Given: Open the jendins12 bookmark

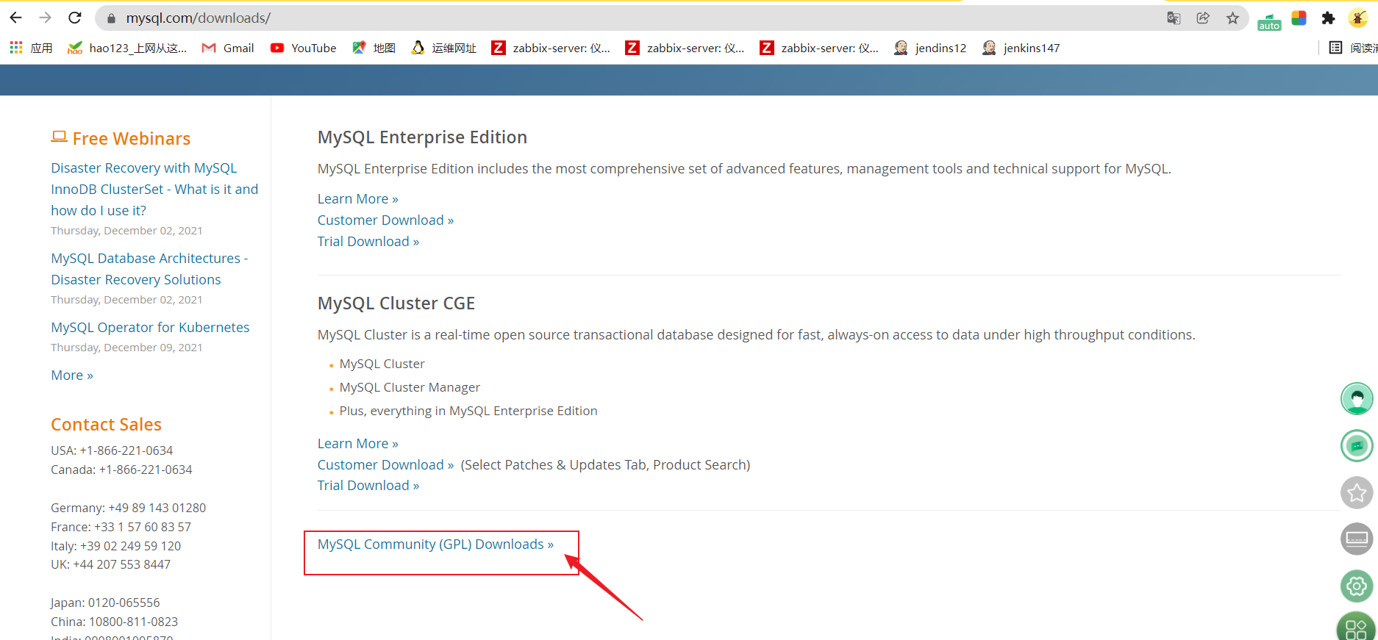Looking at the screenshot, I should click(x=930, y=48).
